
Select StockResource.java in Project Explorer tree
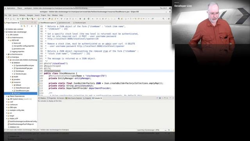[x=22, y=90]
